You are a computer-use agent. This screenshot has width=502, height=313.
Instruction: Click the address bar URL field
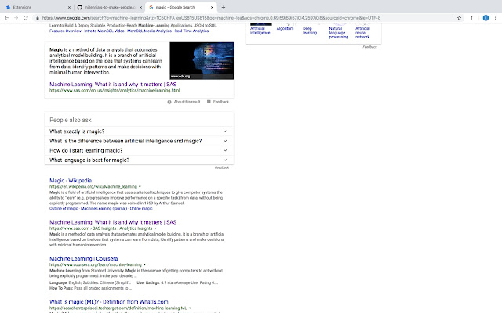(x=235, y=16)
